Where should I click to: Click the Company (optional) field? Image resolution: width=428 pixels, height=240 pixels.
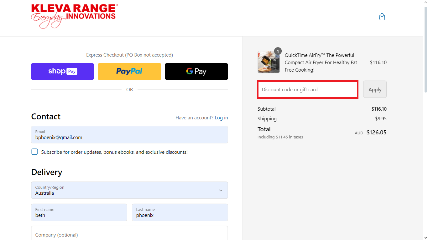point(129,234)
